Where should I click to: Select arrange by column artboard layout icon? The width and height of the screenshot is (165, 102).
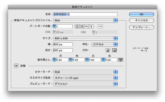(x=91, y=26)
